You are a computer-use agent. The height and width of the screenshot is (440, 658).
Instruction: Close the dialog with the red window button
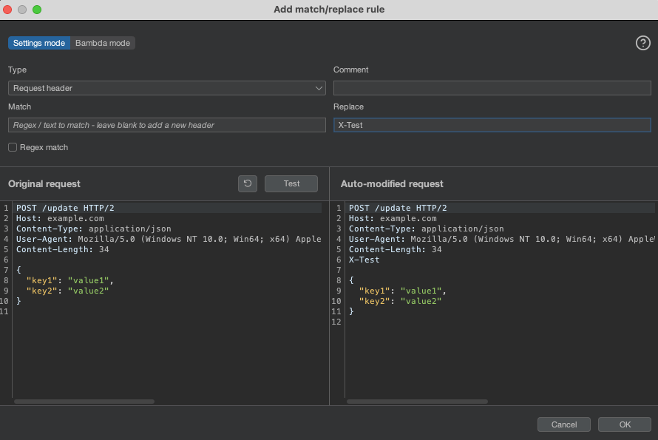click(x=7, y=9)
